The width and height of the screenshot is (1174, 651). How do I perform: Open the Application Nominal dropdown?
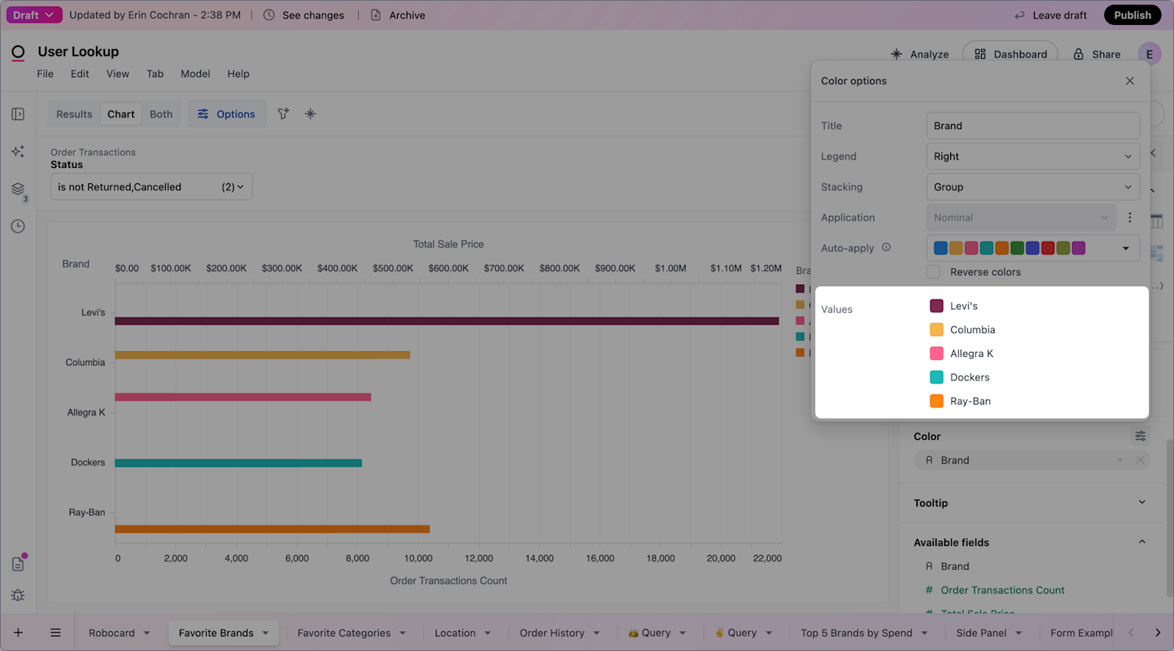(1021, 218)
